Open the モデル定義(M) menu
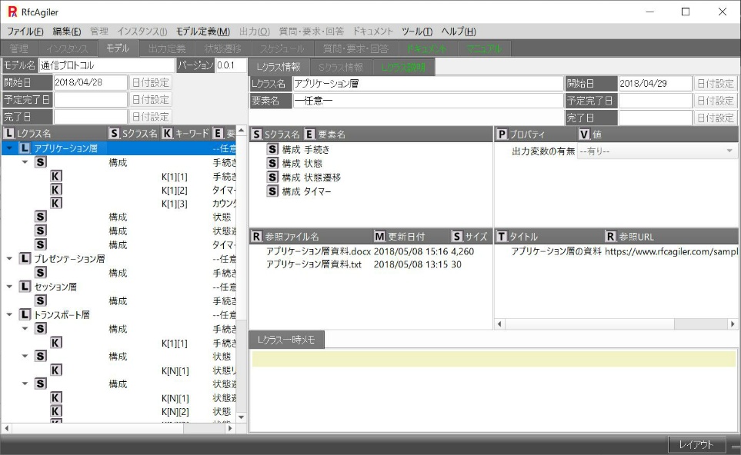The height and width of the screenshot is (455, 741). (202, 32)
